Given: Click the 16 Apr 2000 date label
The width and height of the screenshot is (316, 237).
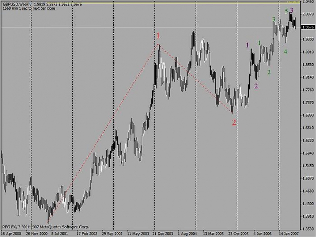Looking at the screenshot, I should (11, 234).
